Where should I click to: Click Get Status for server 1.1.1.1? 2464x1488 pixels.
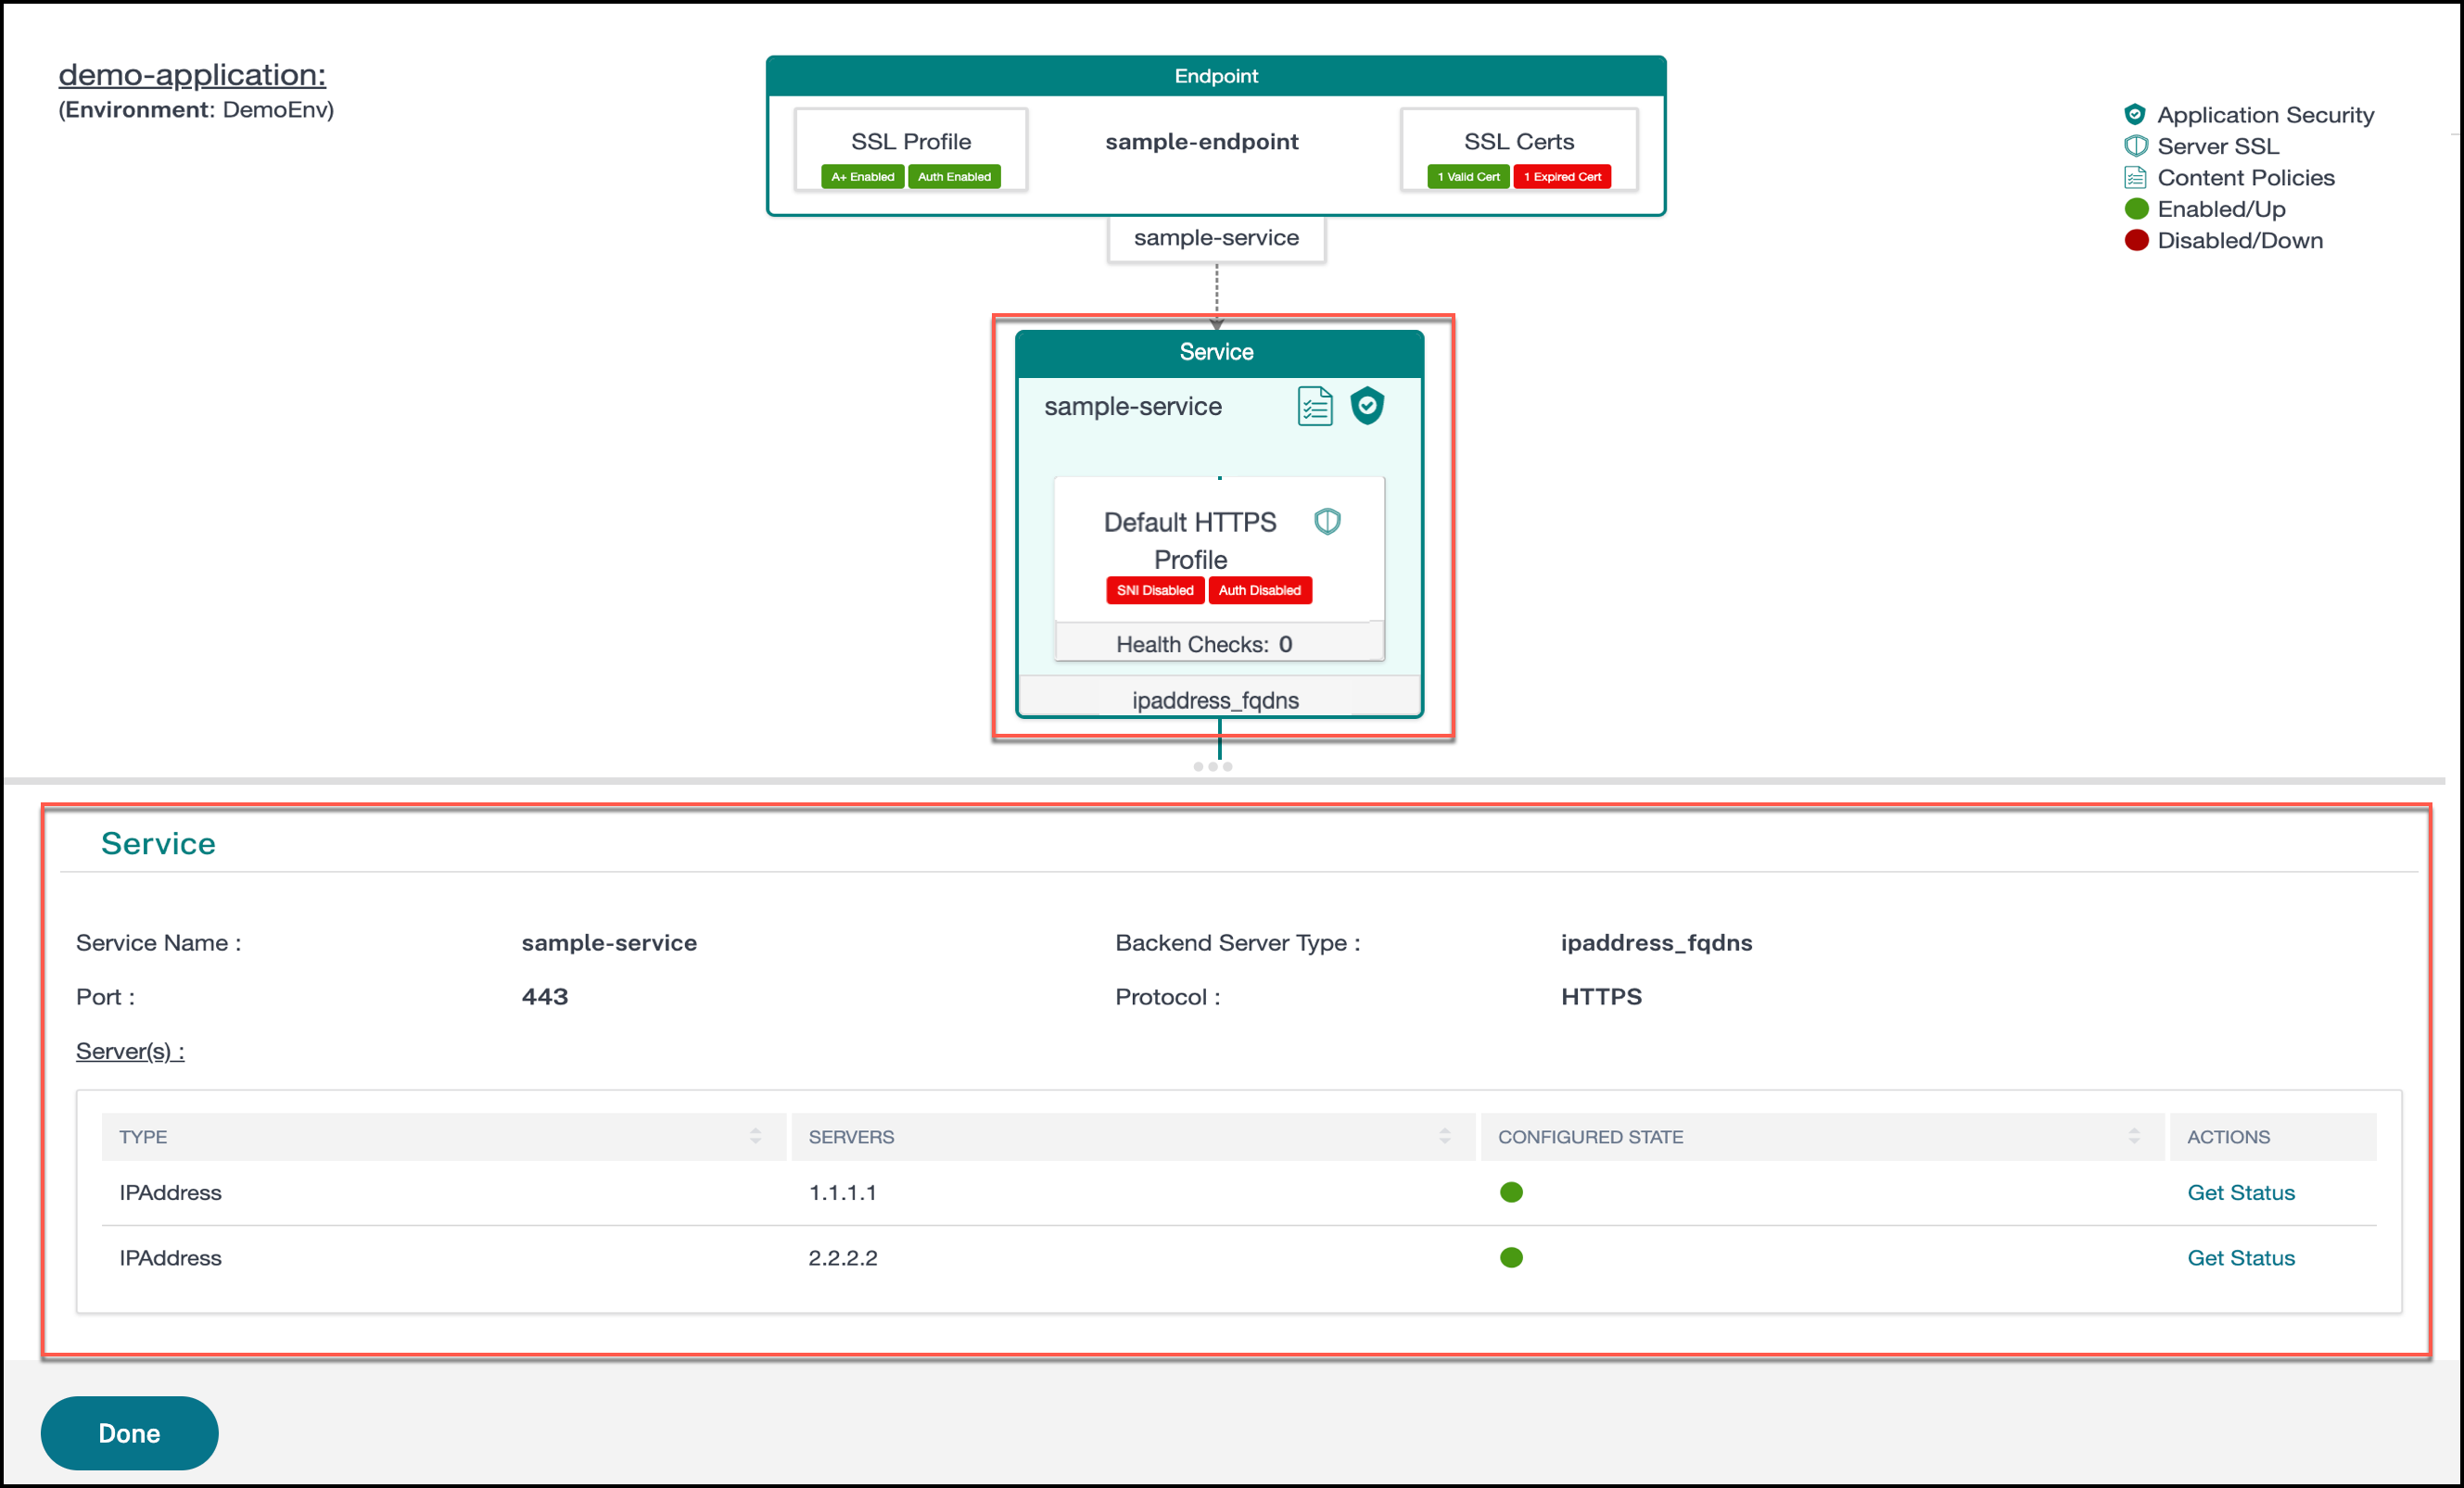tap(2240, 1192)
